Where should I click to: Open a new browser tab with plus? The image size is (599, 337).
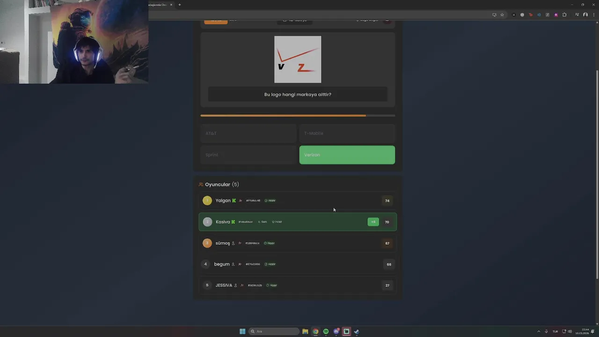coord(179,5)
